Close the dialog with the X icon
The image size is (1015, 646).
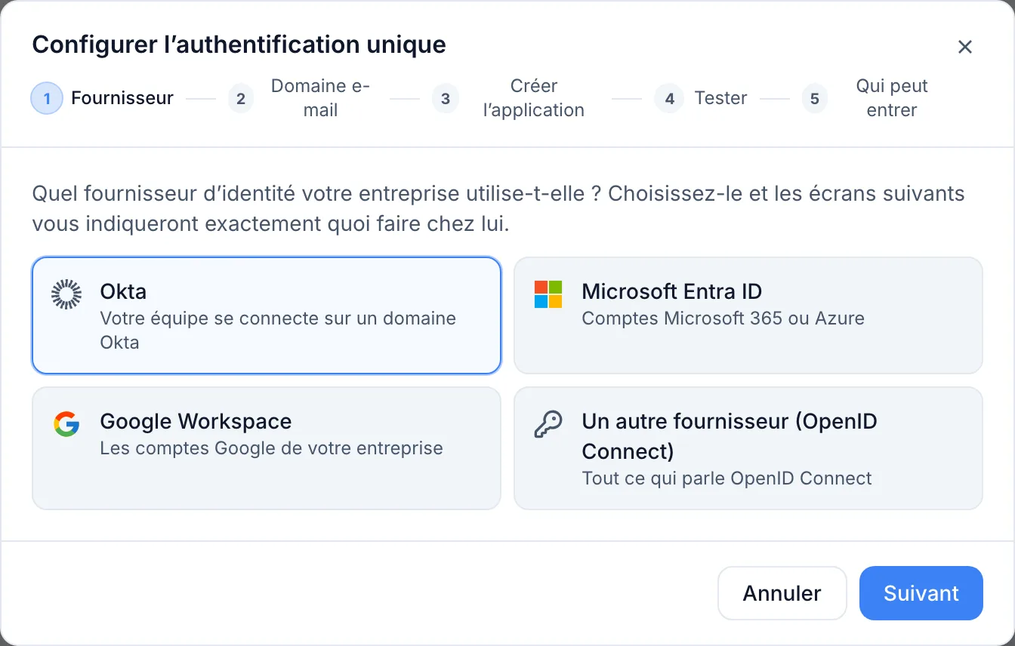pyautogui.click(x=964, y=47)
